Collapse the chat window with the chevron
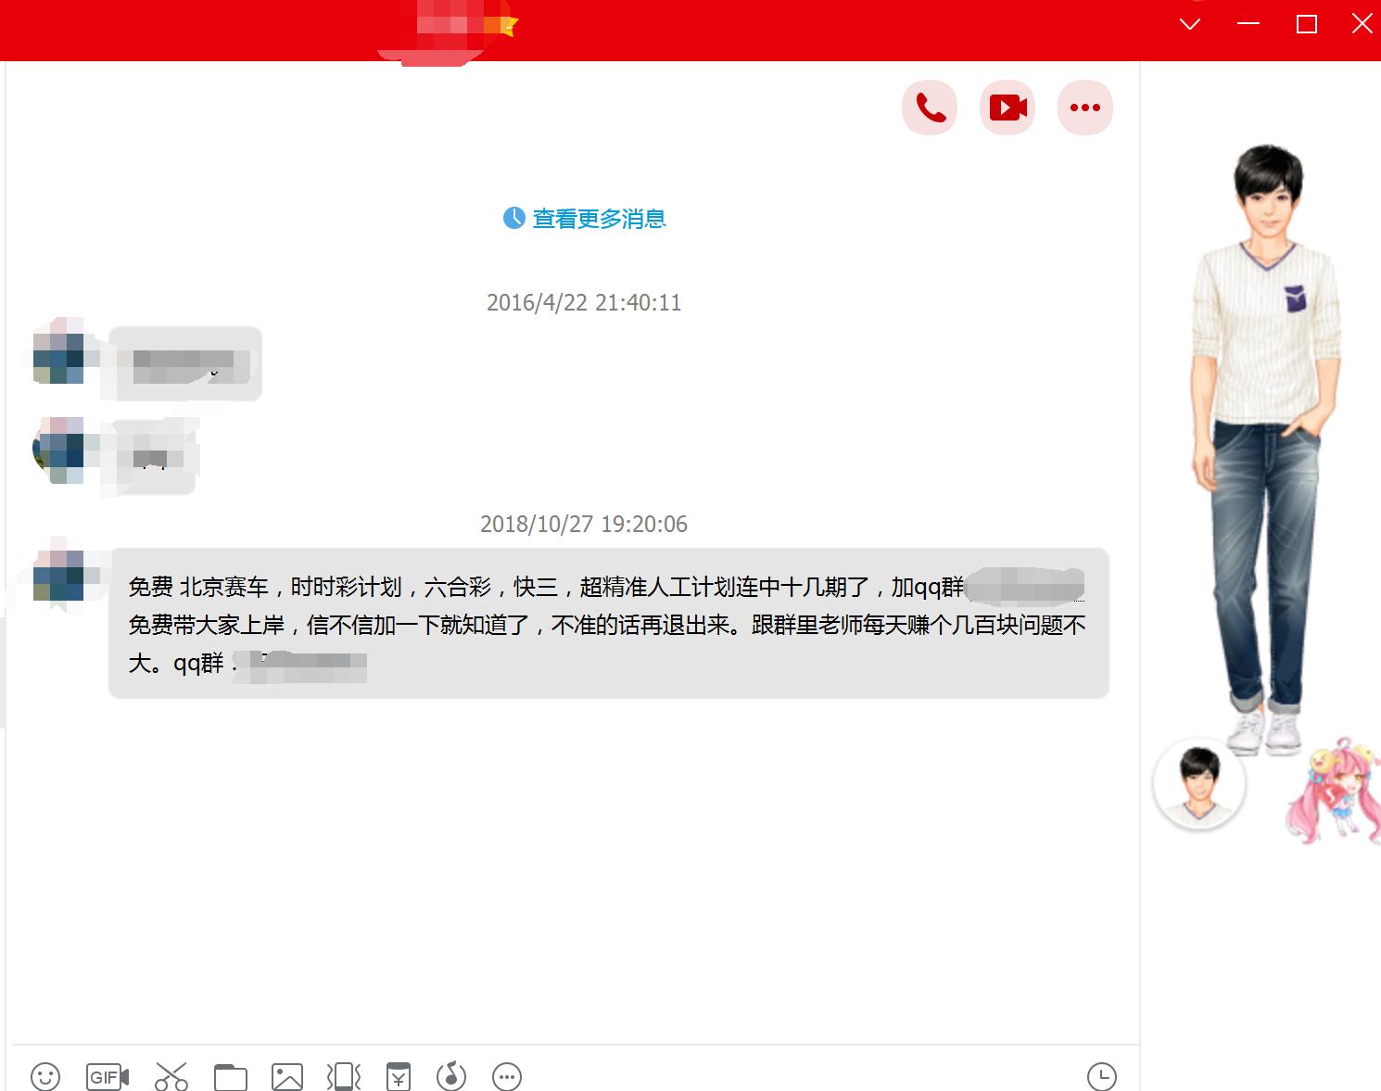Viewport: 1381px width, 1091px height. click(x=1191, y=25)
